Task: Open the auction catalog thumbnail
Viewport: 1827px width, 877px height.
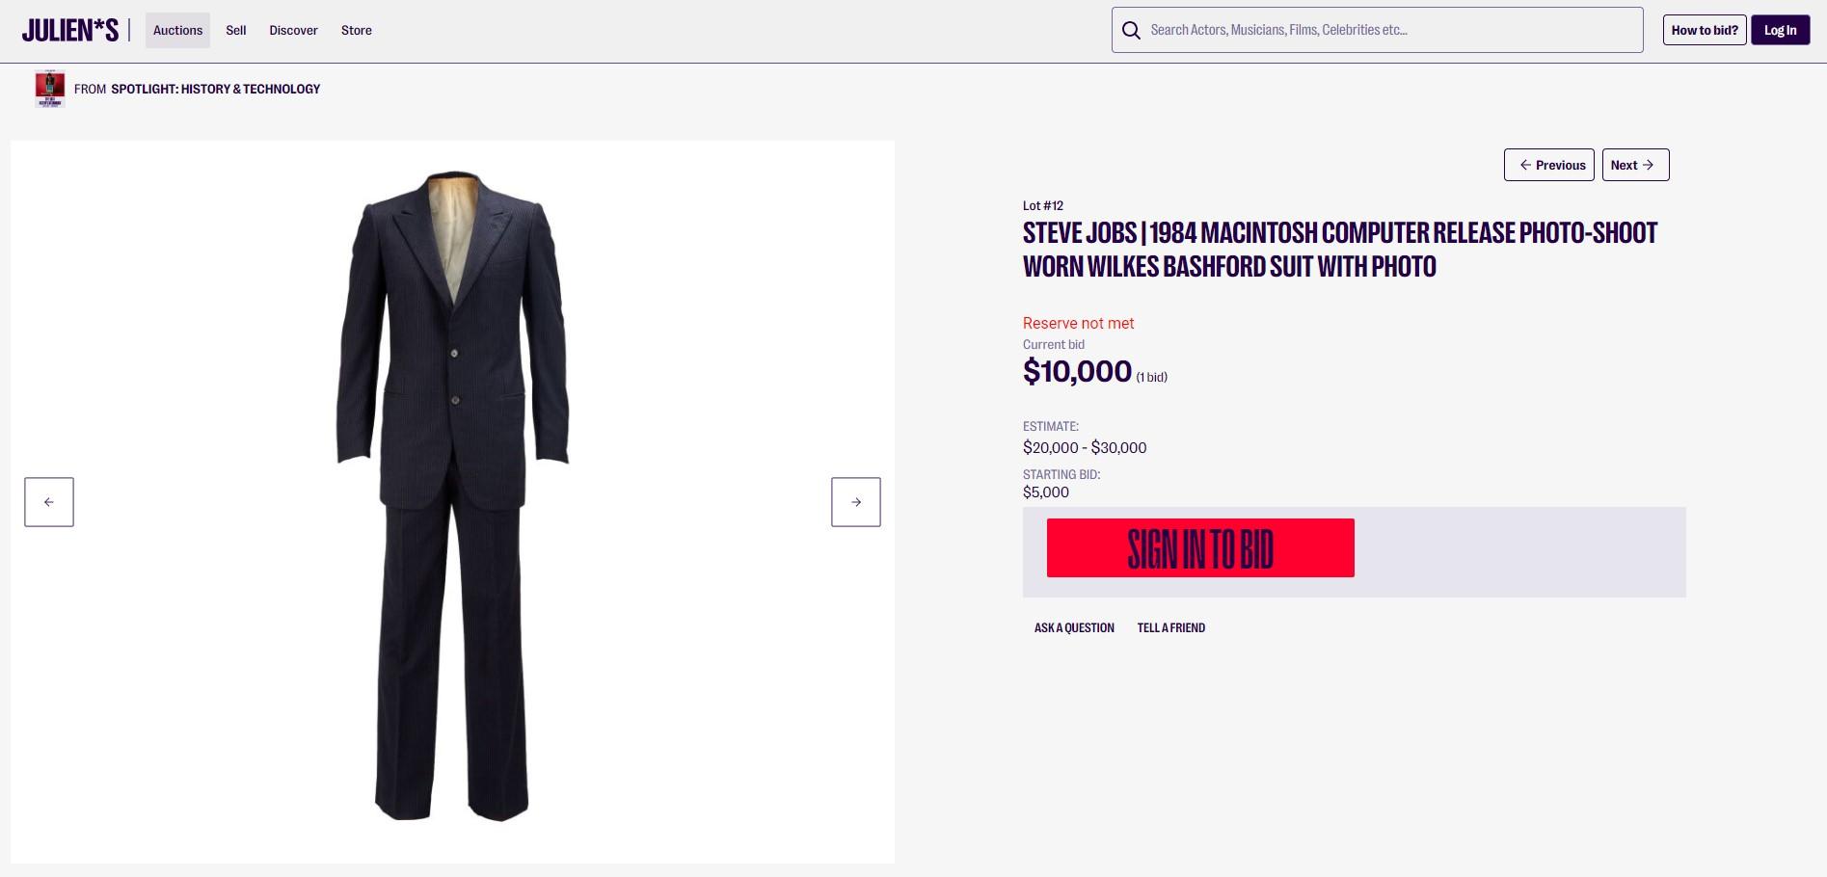Action: (50, 89)
